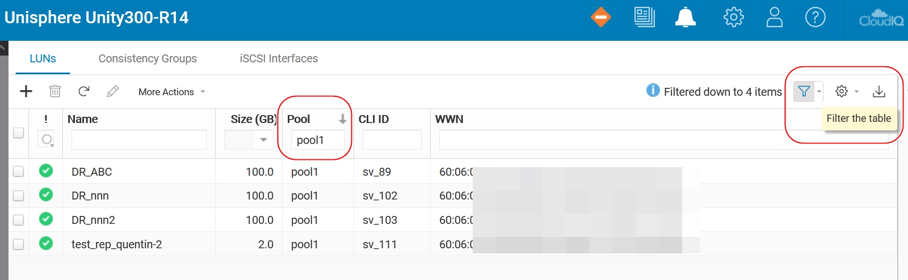908x280 pixels.
Task: Sort by Size (GB) column header
Action: point(253,119)
